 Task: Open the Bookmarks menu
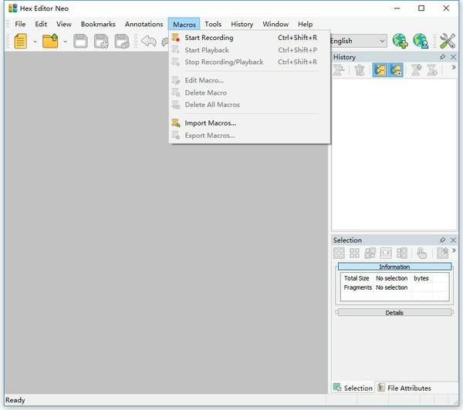pyautogui.click(x=98, y=24)
